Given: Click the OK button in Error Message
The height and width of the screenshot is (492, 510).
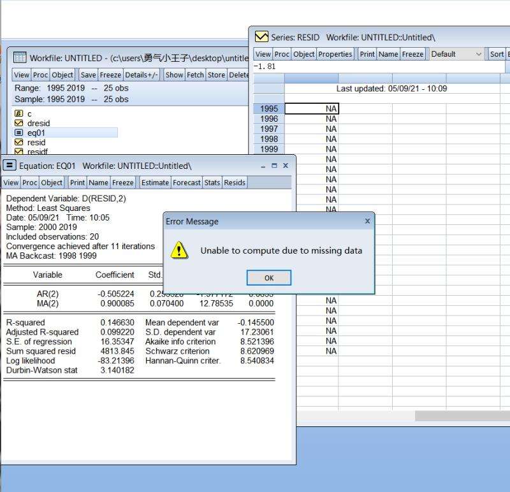Looking at the screenshot, I should (268, 278).
